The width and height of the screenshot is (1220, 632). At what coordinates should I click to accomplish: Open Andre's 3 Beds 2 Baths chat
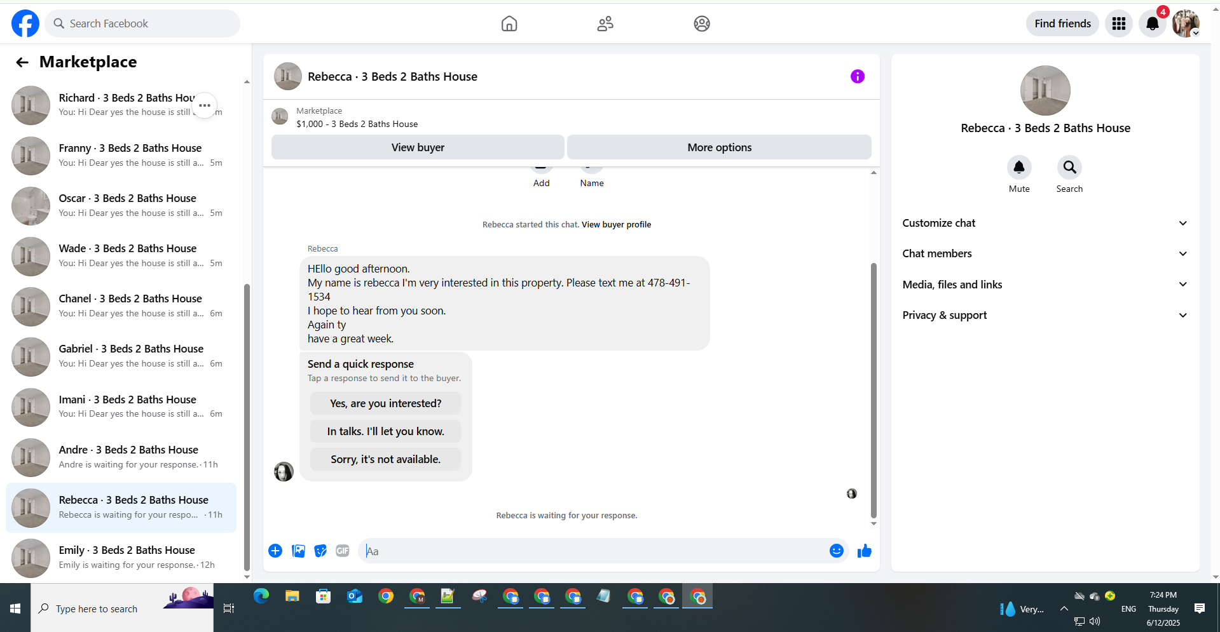tap(121, 457)
